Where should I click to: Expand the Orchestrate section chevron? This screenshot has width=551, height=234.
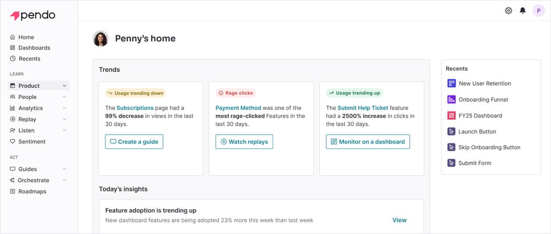(64, 180)
